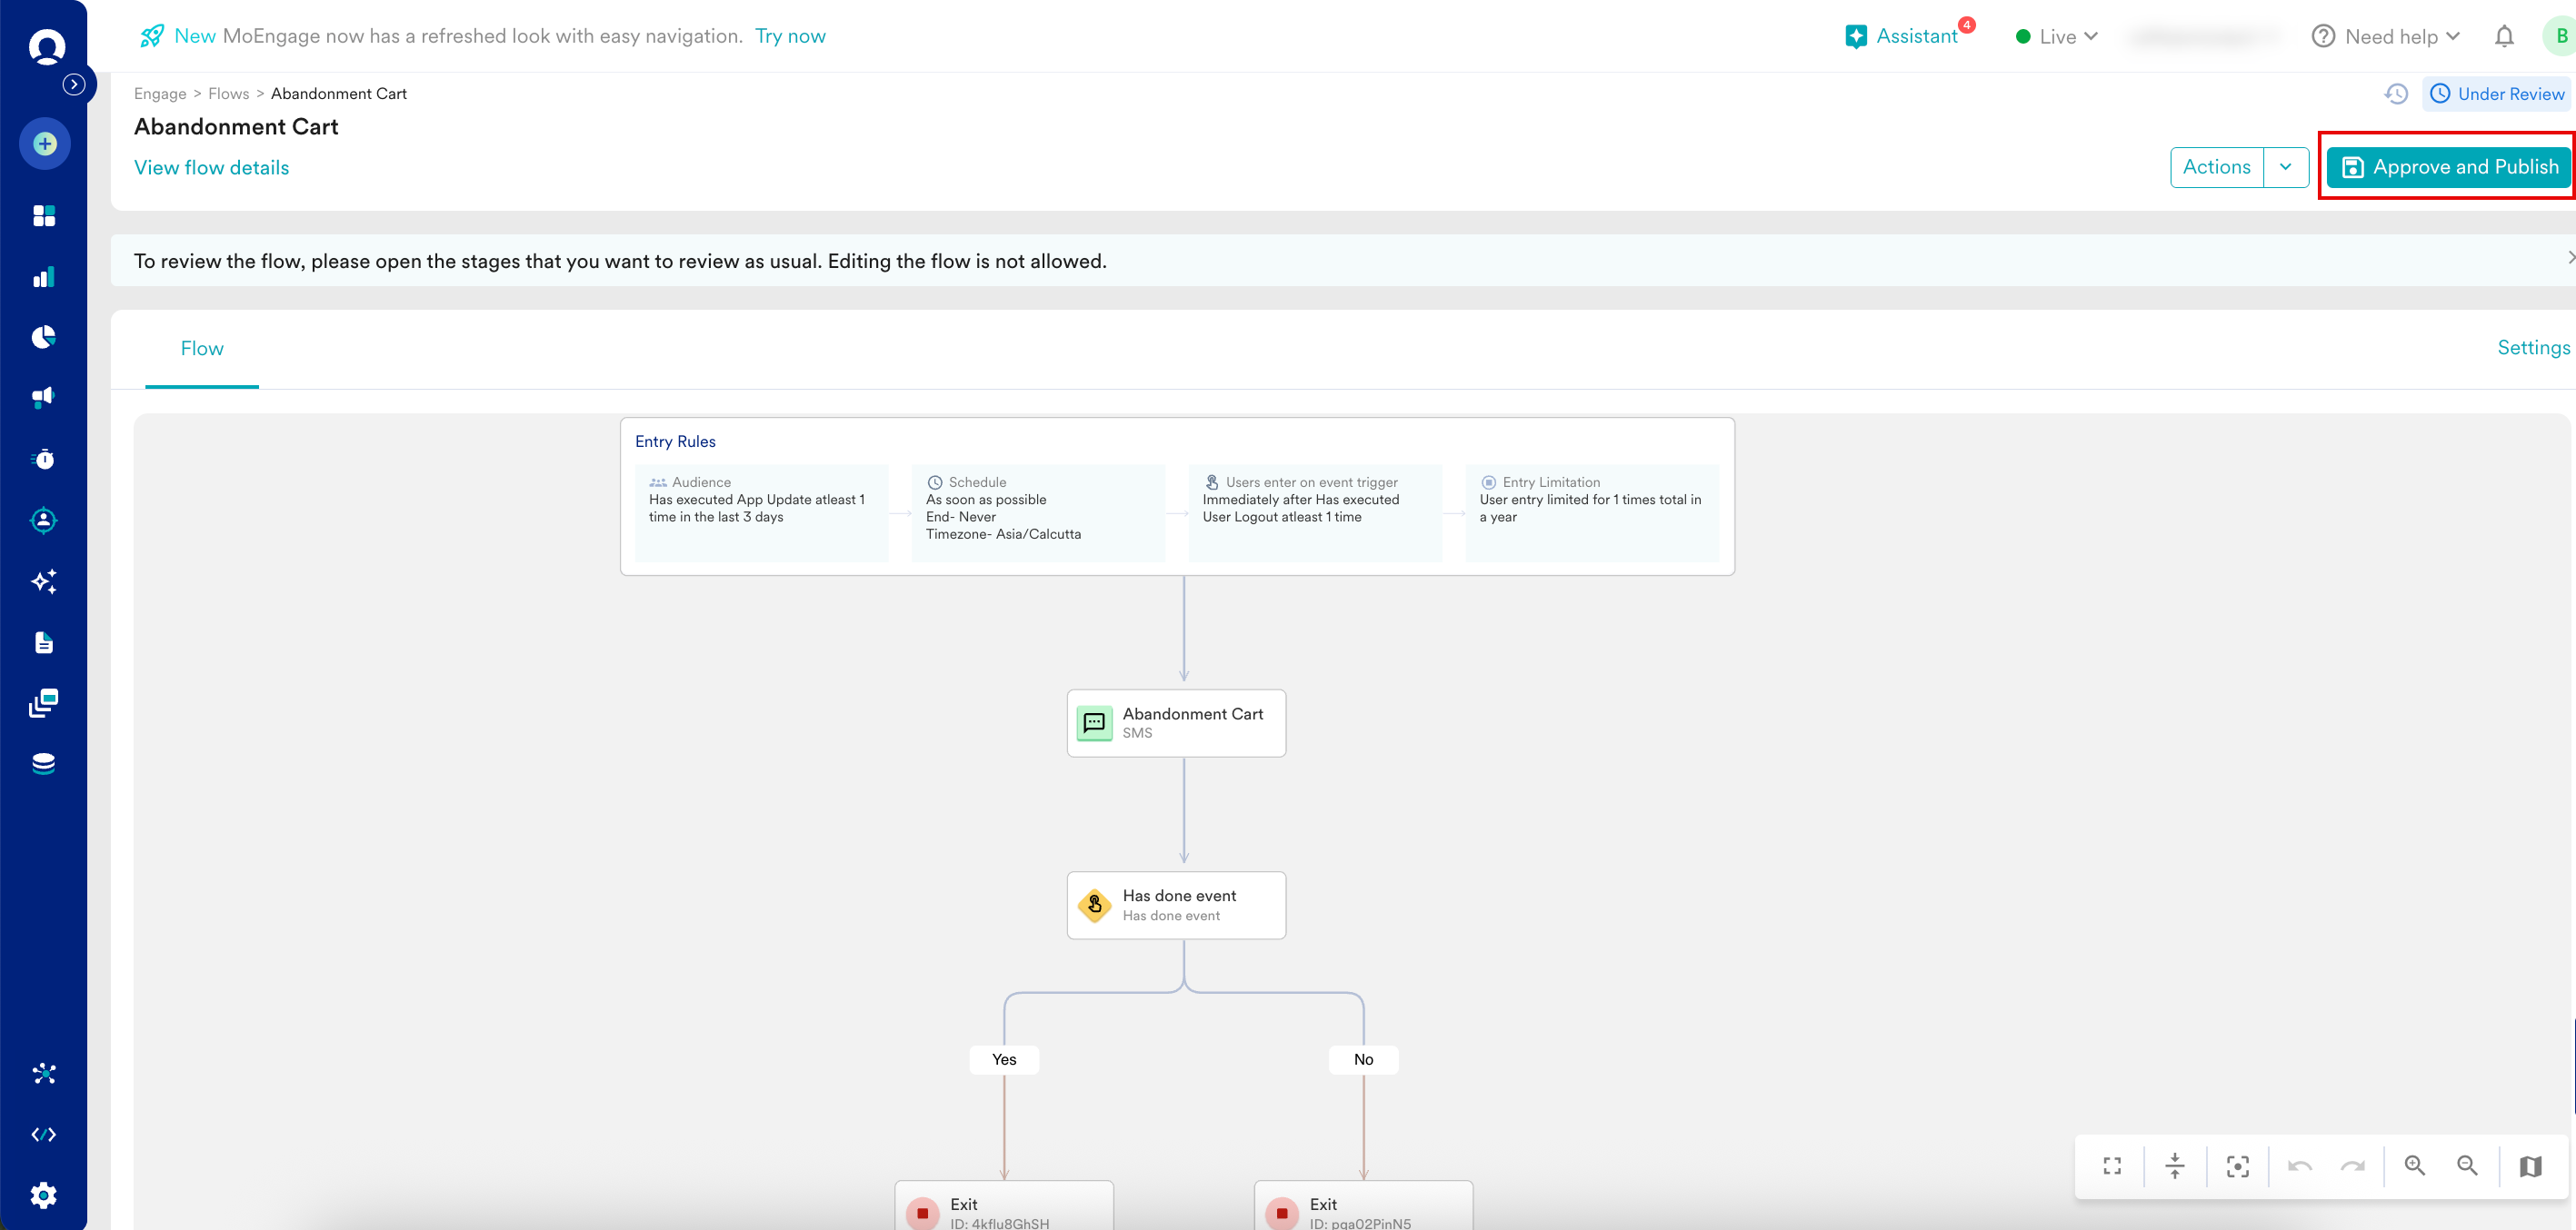Enter fullscreen canvas mode

[2112, 1166]
